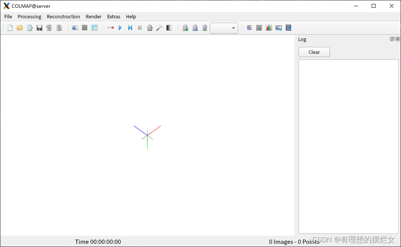This screenshot has width=401, height=247.
Task: Undock the Log panel with its restore icon
Action: [392, 39]
